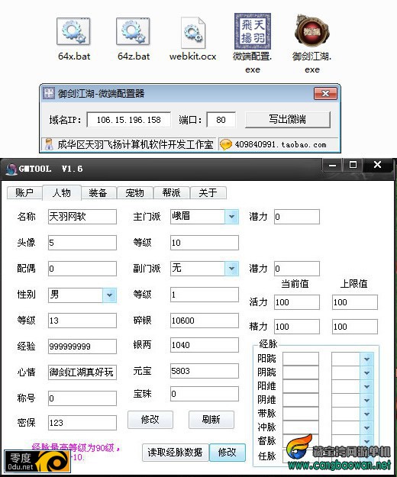Switch to the 人物 tab
397x477 pixels.
62,192
